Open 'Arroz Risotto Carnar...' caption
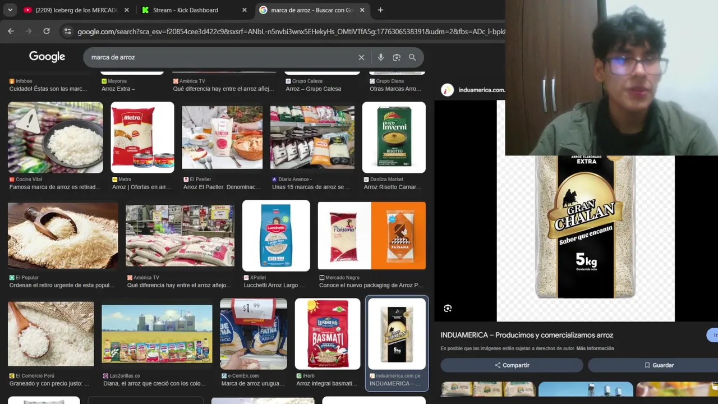The image size is (718, 404). coord(393,187)
